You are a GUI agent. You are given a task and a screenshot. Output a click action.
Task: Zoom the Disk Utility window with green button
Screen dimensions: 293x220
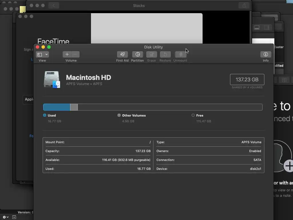(49, 47)
